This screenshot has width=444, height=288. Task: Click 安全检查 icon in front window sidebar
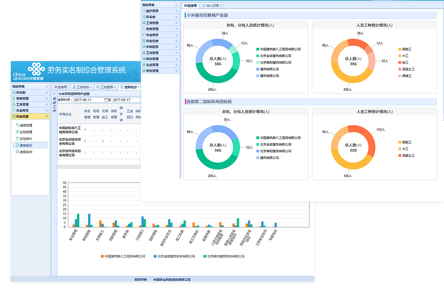[x=144, y=41]
